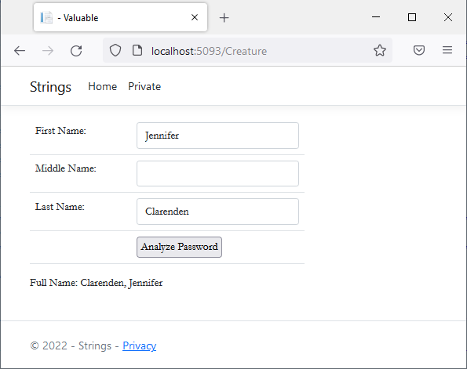Open the Home navigation link

pos(103,86)
